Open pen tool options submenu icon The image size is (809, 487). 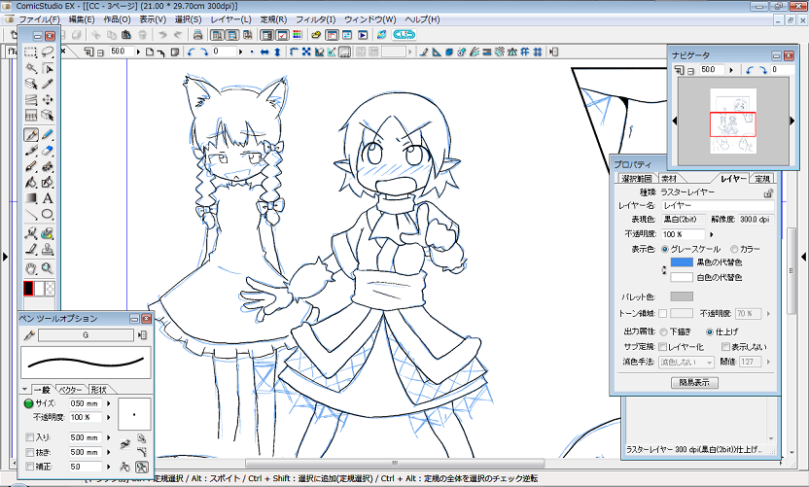pyautogui.click(x=142, y=335)
